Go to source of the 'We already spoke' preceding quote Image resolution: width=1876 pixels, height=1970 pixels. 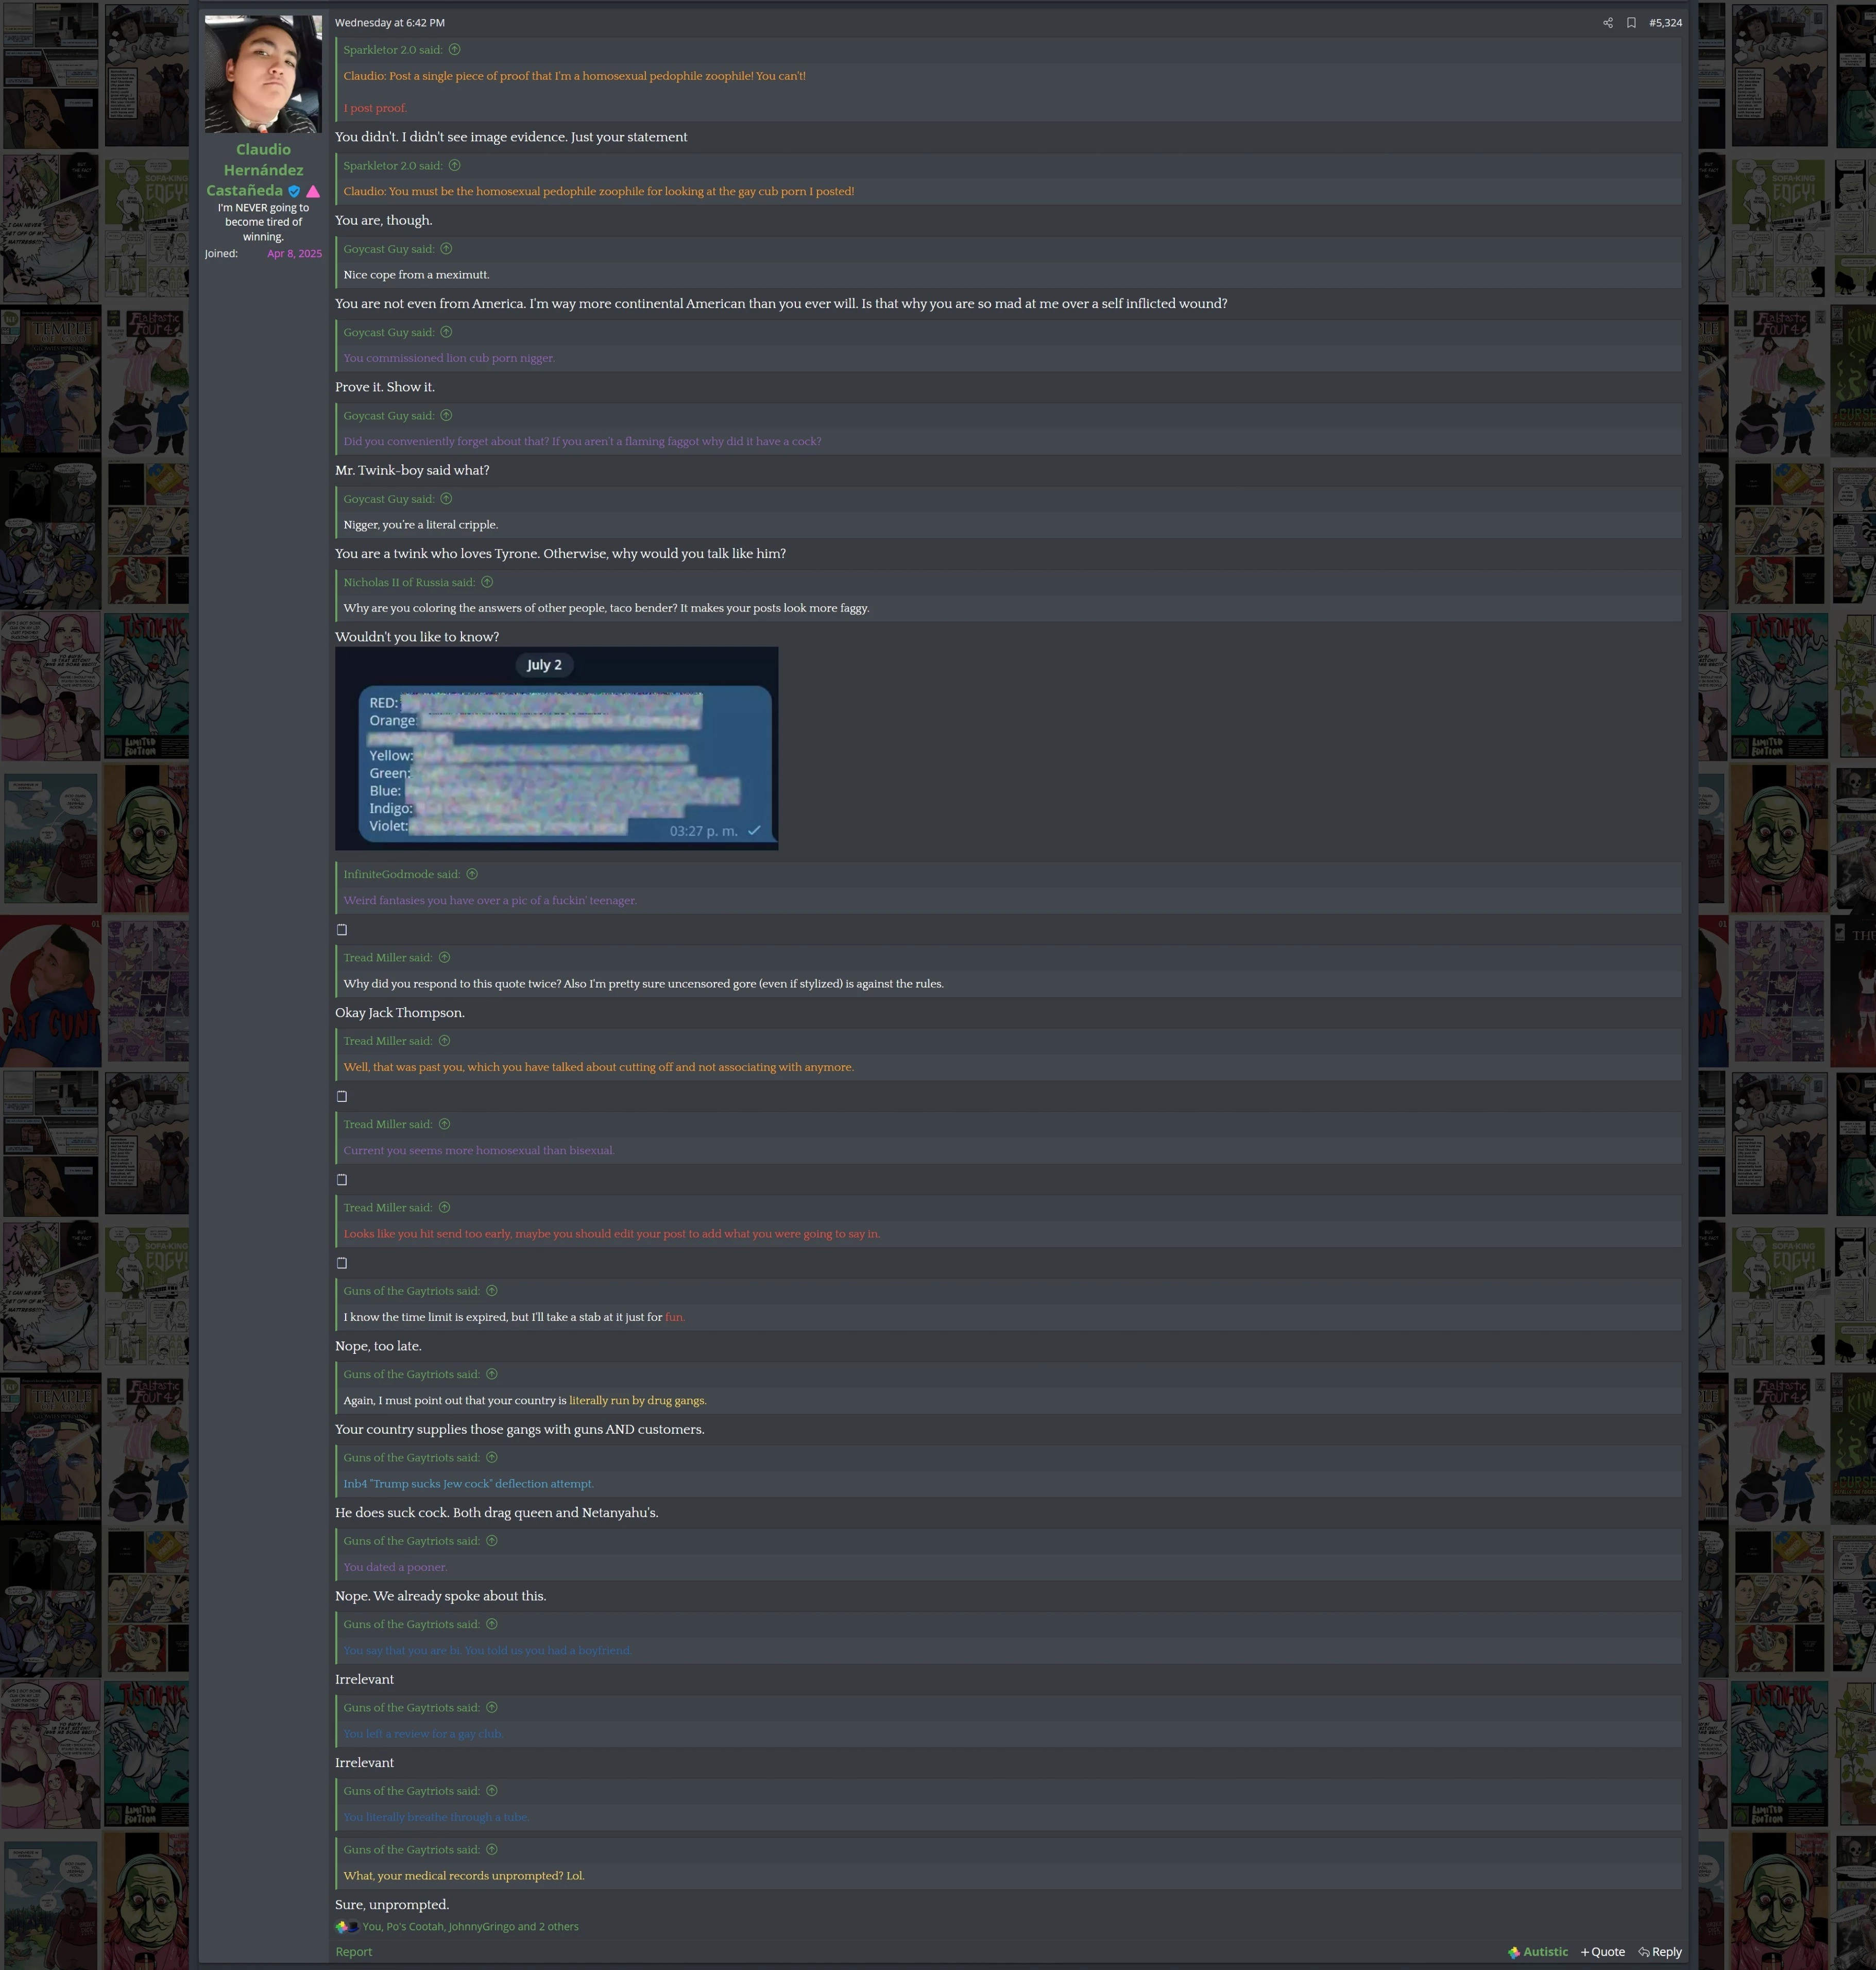tap(492, 1541)
